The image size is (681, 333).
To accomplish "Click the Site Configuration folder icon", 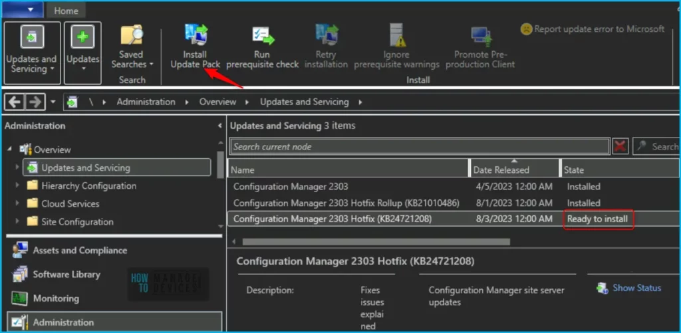I will click(x=32, y=221).
